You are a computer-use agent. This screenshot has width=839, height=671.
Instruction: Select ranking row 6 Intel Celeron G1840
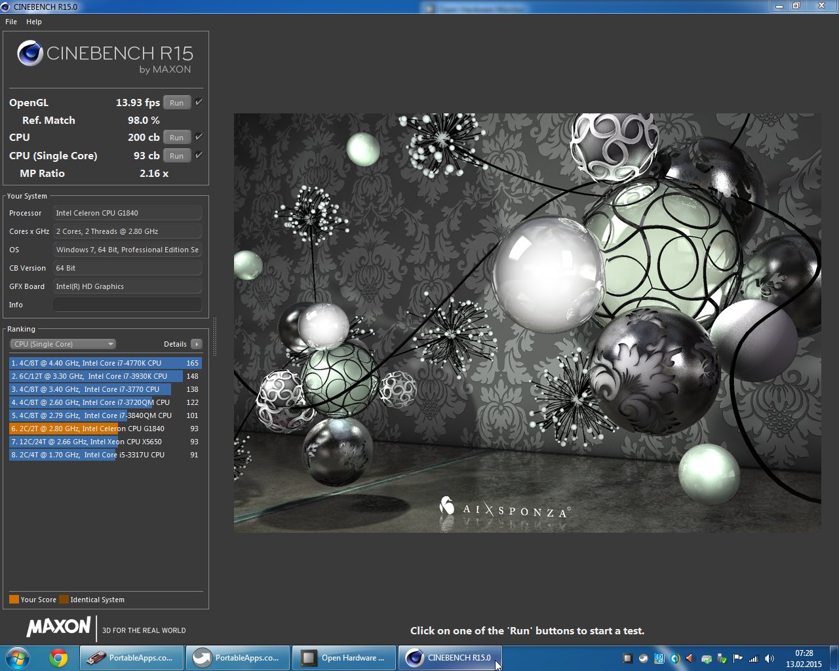click(105, 429)
